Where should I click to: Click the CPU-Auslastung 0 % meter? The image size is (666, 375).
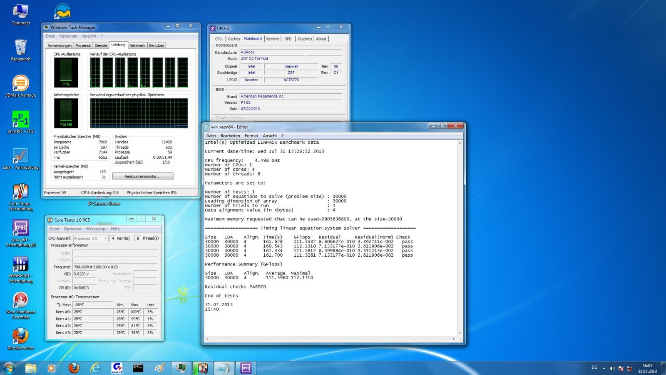click(x=66, y=73)
